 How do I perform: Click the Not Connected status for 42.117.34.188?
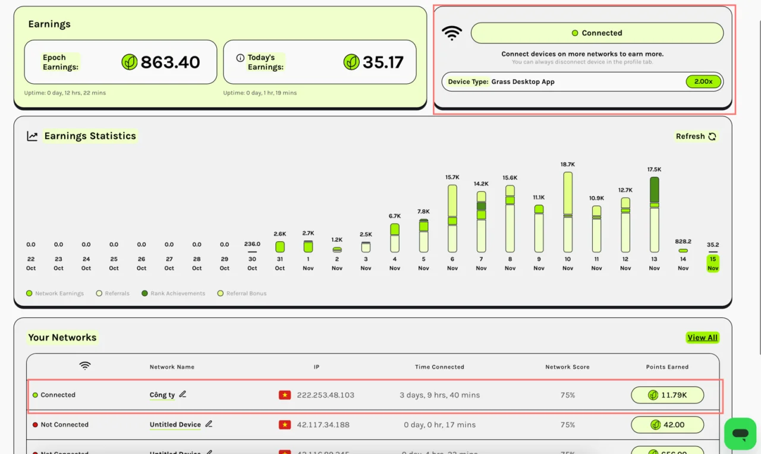[60, 424]
